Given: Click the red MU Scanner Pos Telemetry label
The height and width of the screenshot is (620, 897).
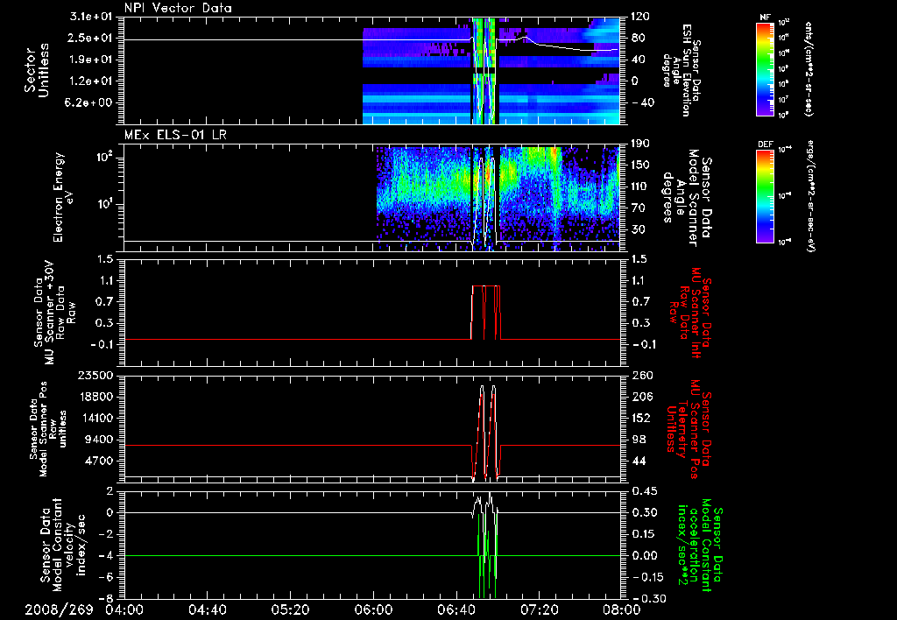Looking at the screenshot, I should click(x=688, y=429).
